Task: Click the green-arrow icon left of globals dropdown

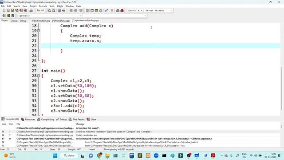Action: (8, 16)
